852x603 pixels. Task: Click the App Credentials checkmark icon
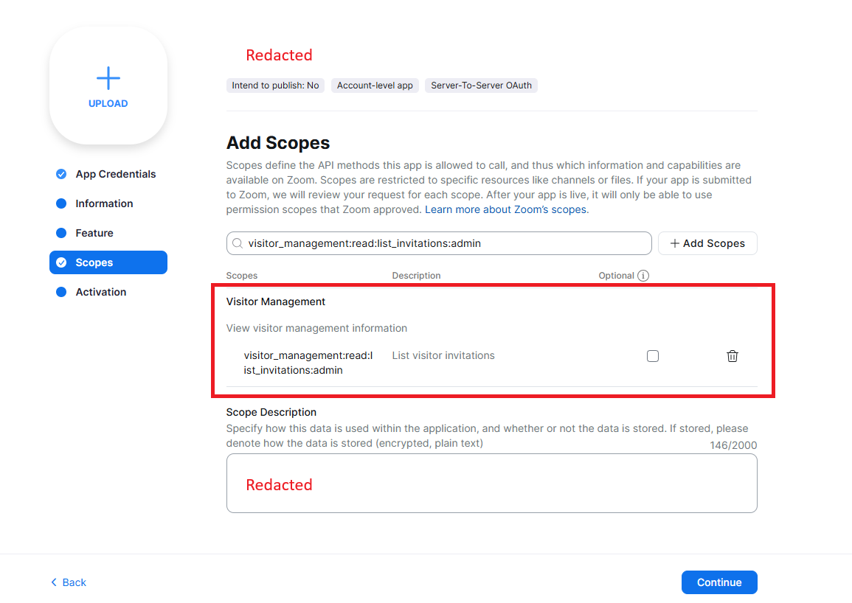[62, 174]
